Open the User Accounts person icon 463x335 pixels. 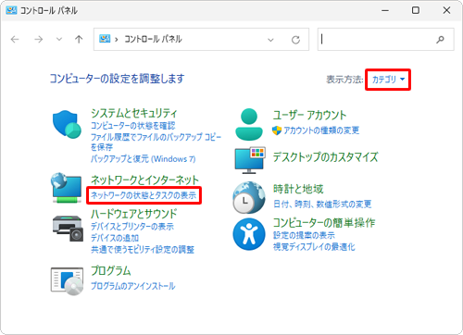pyautogui.click(x=249, y=124)
